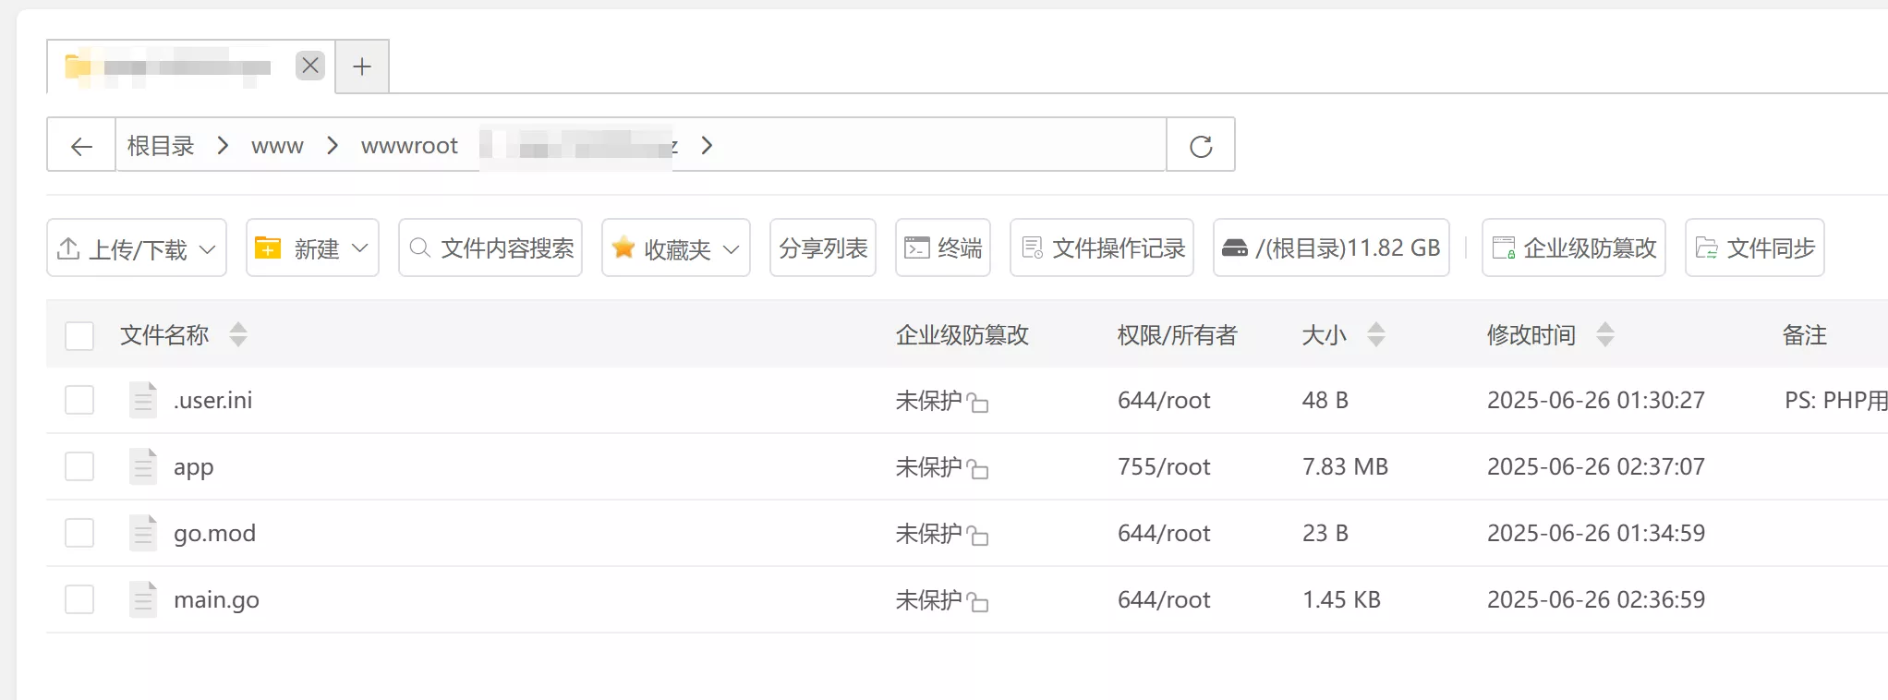Expand chevron after www breadcrumb
Image resolution: width=1888 pixels, height=700 pixels.
[333, 145]
